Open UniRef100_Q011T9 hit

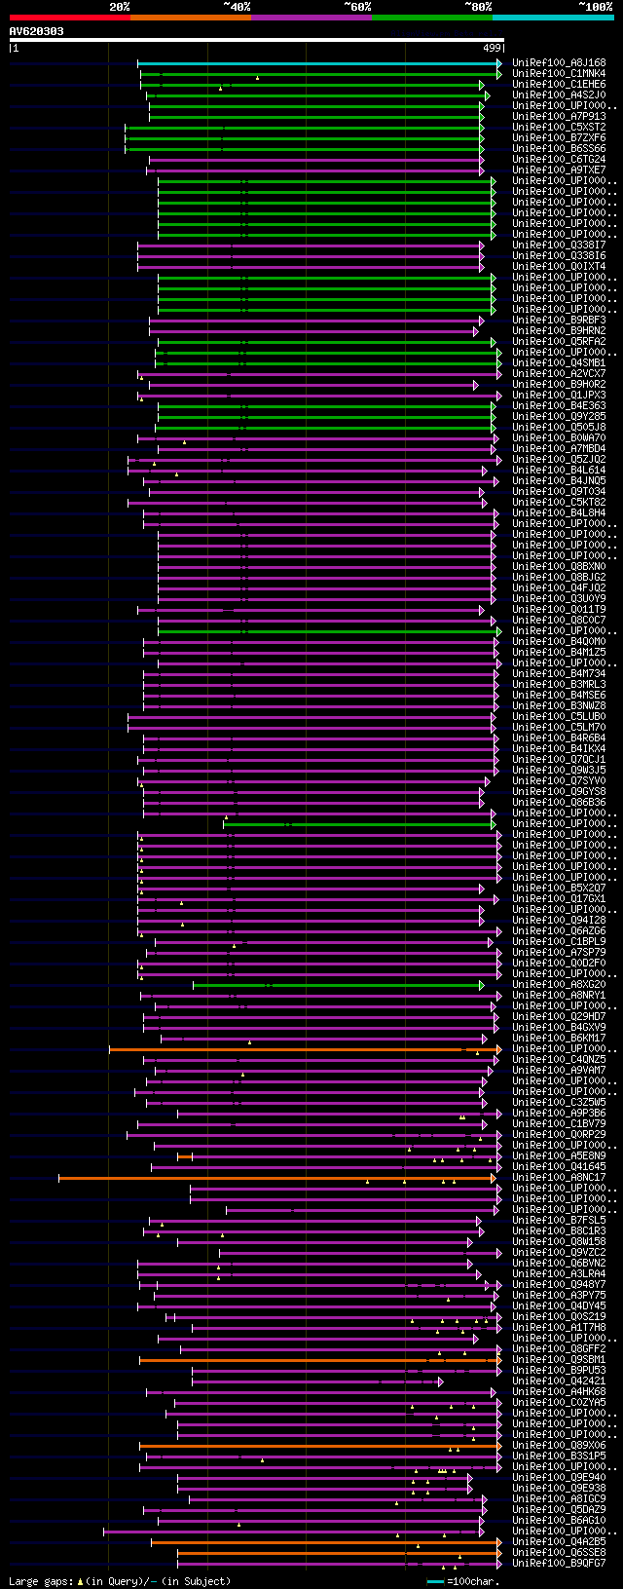(x=559, y=609)
